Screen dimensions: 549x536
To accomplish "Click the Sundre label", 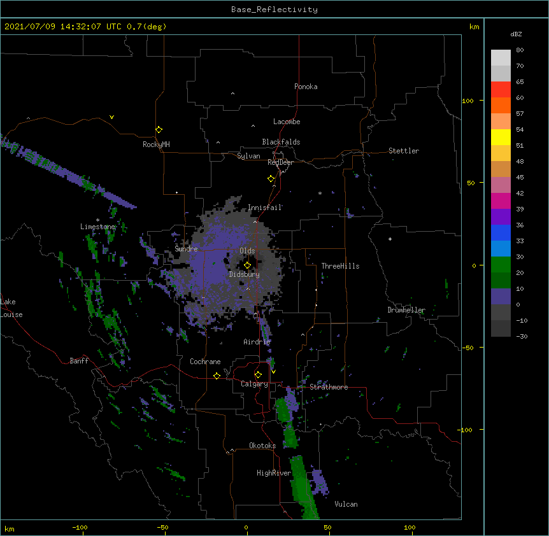I will [x=186, y=249].
